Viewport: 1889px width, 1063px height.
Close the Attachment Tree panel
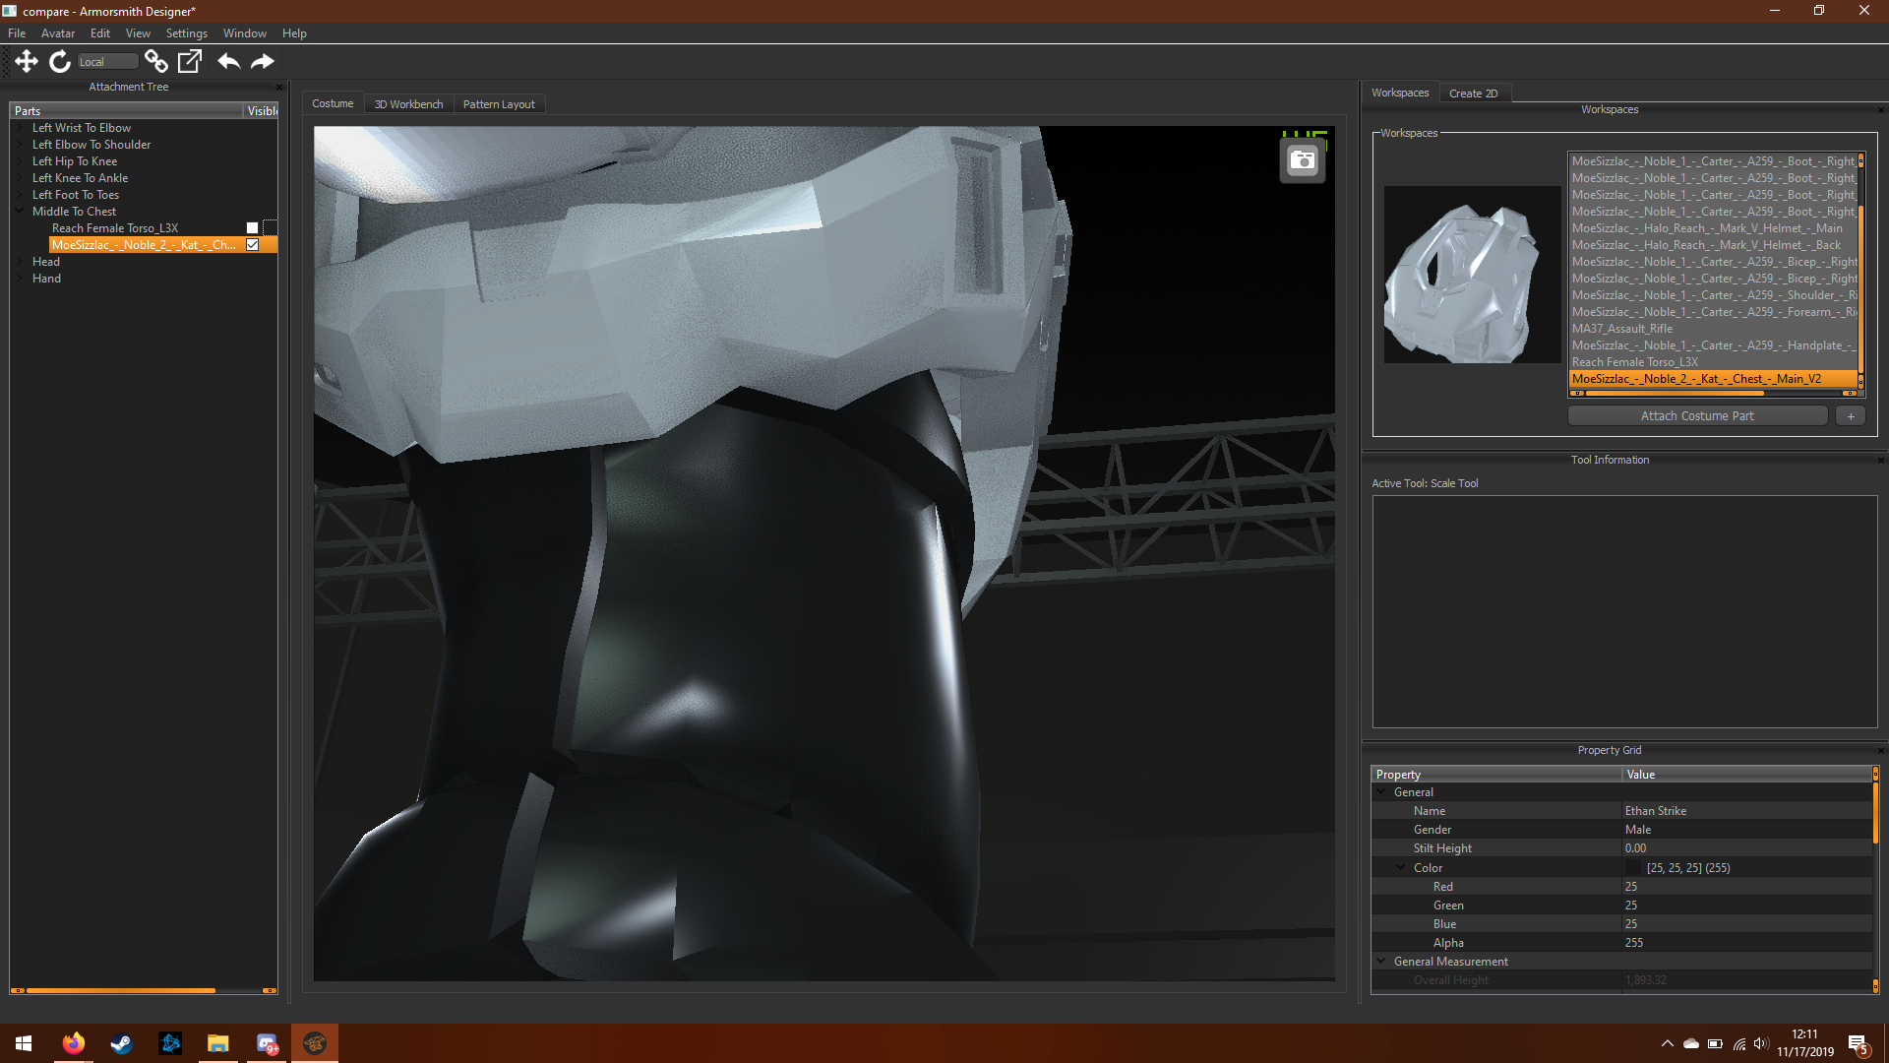[279, 87]
